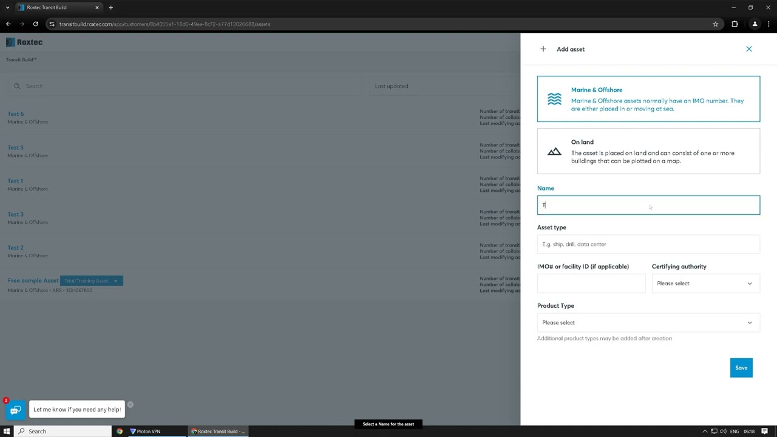Click the address bar URL

(165, 24)
